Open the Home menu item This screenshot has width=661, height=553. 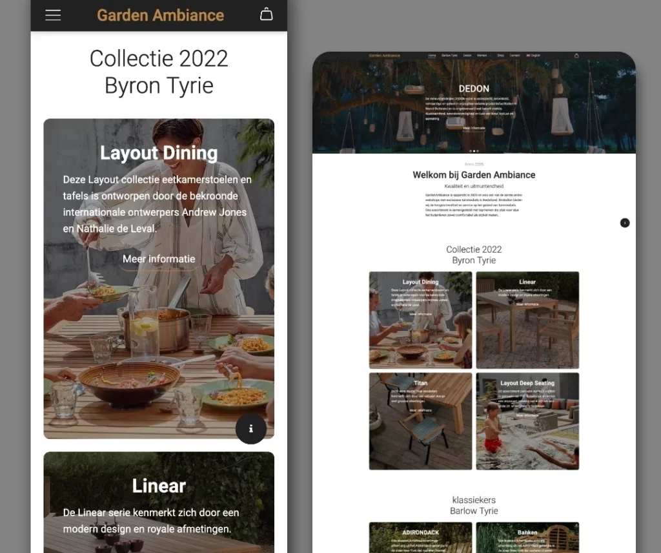(x=432, y=56)
